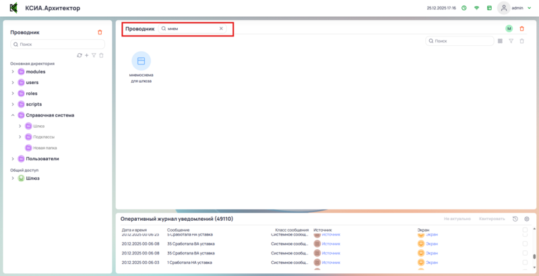
Task: Open the filter in the left explorer panel
Action: click(94, 55)
